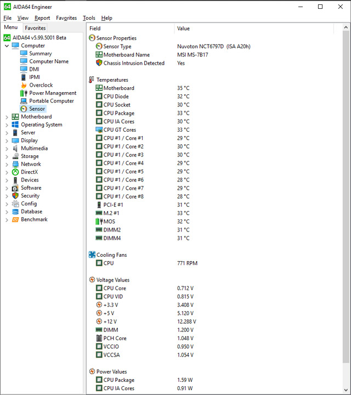
Task: Click the scrollbar up arrow
Action: click(346, 27)
